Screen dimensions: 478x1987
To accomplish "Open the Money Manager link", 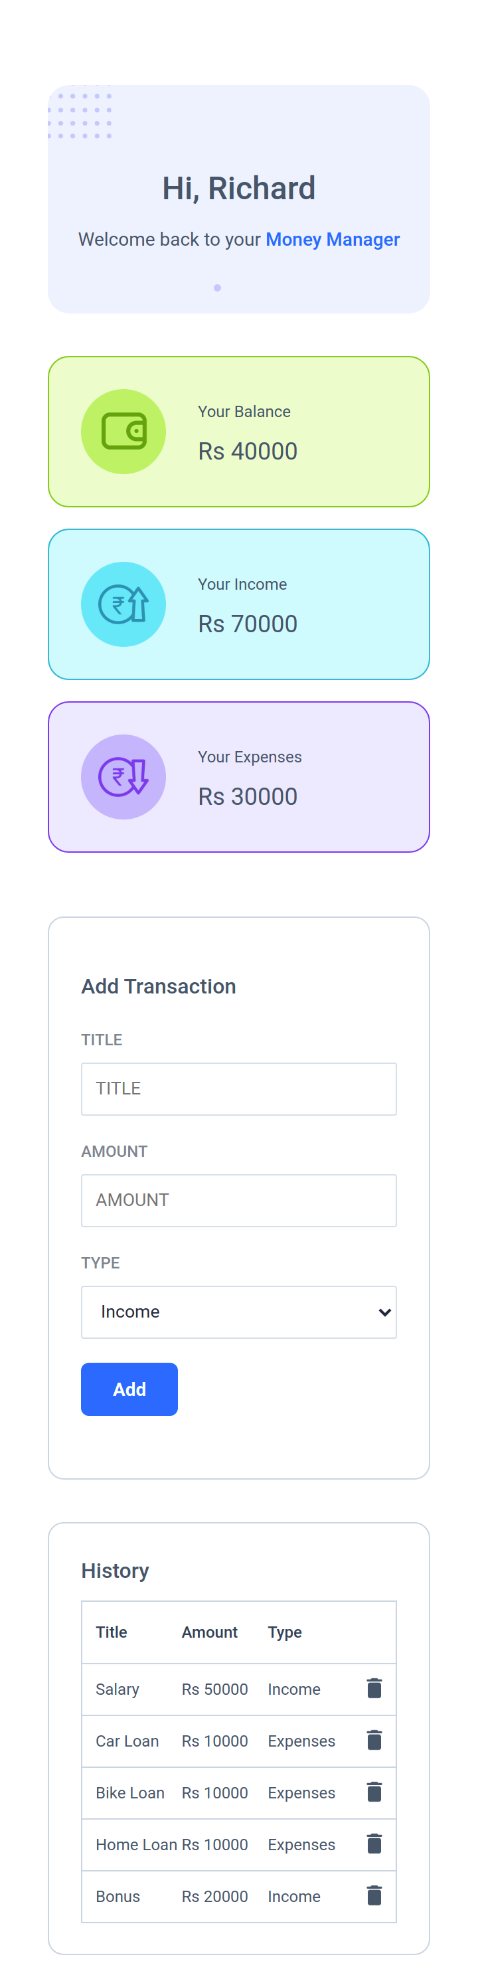I will (x=333, y=239).
